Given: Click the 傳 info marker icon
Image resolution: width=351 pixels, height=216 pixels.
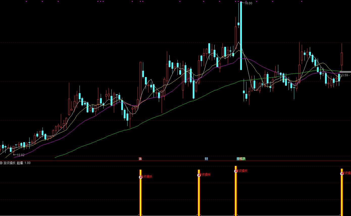Looking at the screenshot, I should [x=238, y=159].
